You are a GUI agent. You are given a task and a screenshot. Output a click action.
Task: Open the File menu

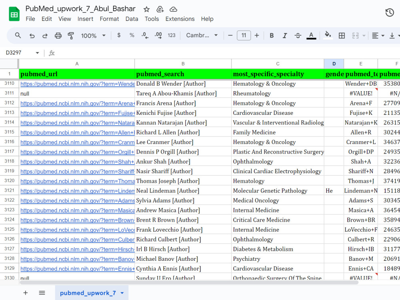click(x=30, y=19)
